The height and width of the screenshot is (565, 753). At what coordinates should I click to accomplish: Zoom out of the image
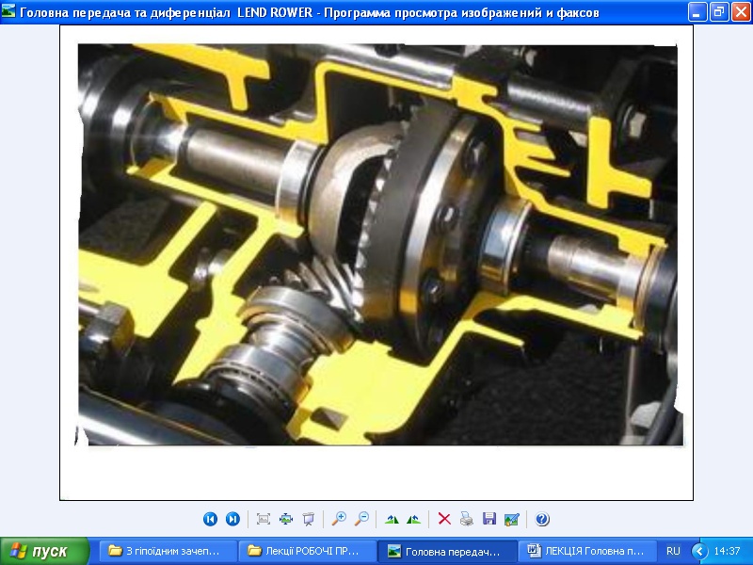point(361,519)
